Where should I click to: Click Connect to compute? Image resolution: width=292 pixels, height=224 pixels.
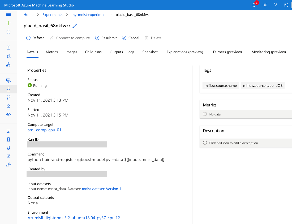pyautogui.click(x=70, y=38)
